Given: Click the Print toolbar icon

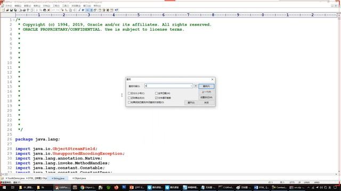Looking at the screenshot, I should pyautogui.click(x=24, y=10).
